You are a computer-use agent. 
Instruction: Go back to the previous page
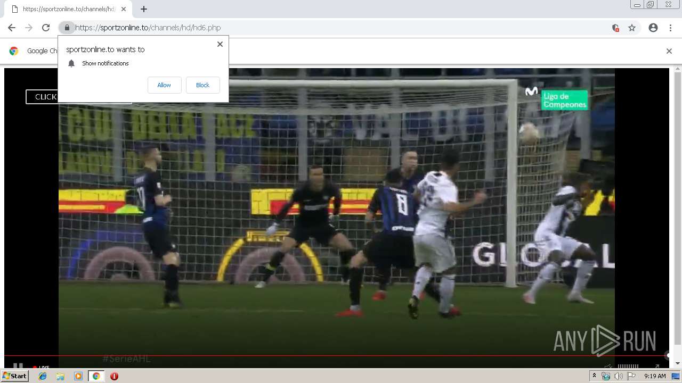point(12,28)
